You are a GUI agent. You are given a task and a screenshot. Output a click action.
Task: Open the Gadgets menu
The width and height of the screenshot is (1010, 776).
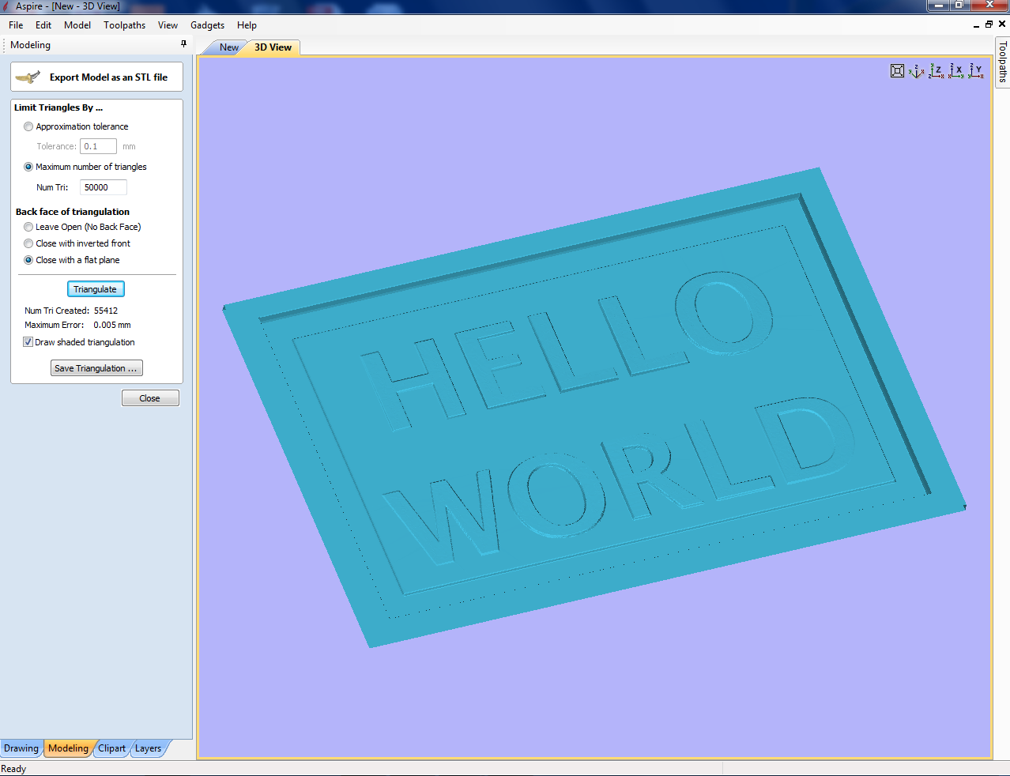click(x=207, y=25)
